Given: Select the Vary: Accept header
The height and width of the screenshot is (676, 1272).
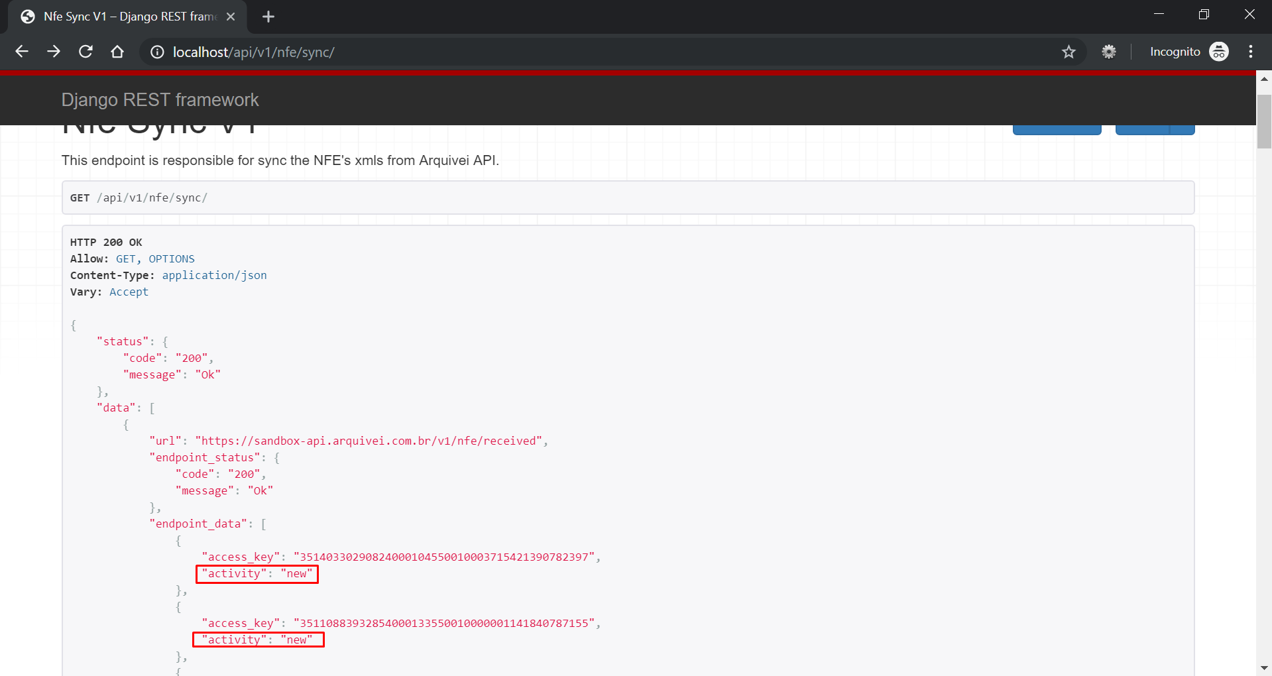Looking at the screenshot, I should click(x=109, y=292).
